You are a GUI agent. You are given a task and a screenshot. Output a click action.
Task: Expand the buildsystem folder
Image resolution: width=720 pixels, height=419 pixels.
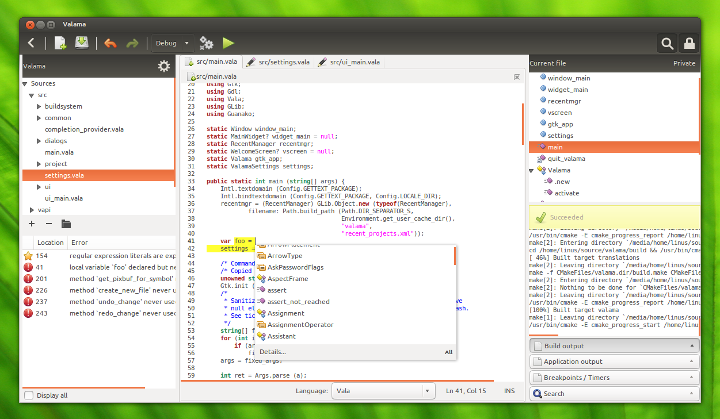[39, 106]
